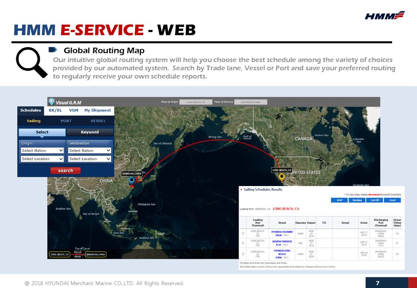Click the Visual G.R.M logo icon
This screenshot has width=417, height=288.
click(x=52, y=102)
